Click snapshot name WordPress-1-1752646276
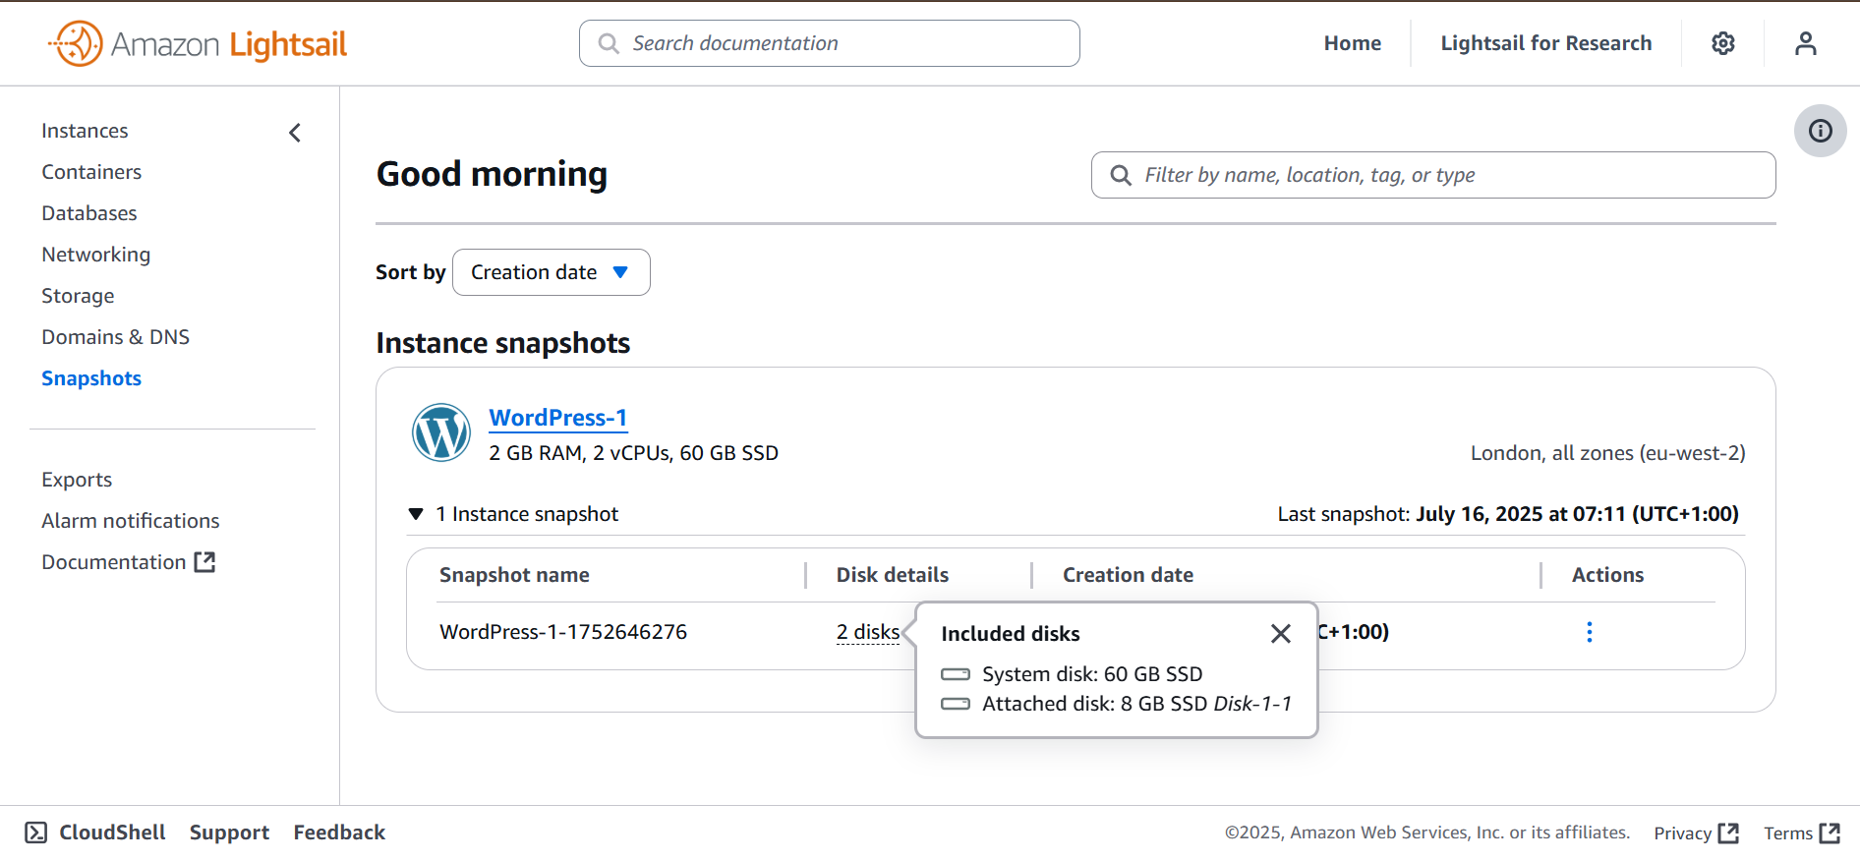Screen dimensions: 1860x861 563,632
